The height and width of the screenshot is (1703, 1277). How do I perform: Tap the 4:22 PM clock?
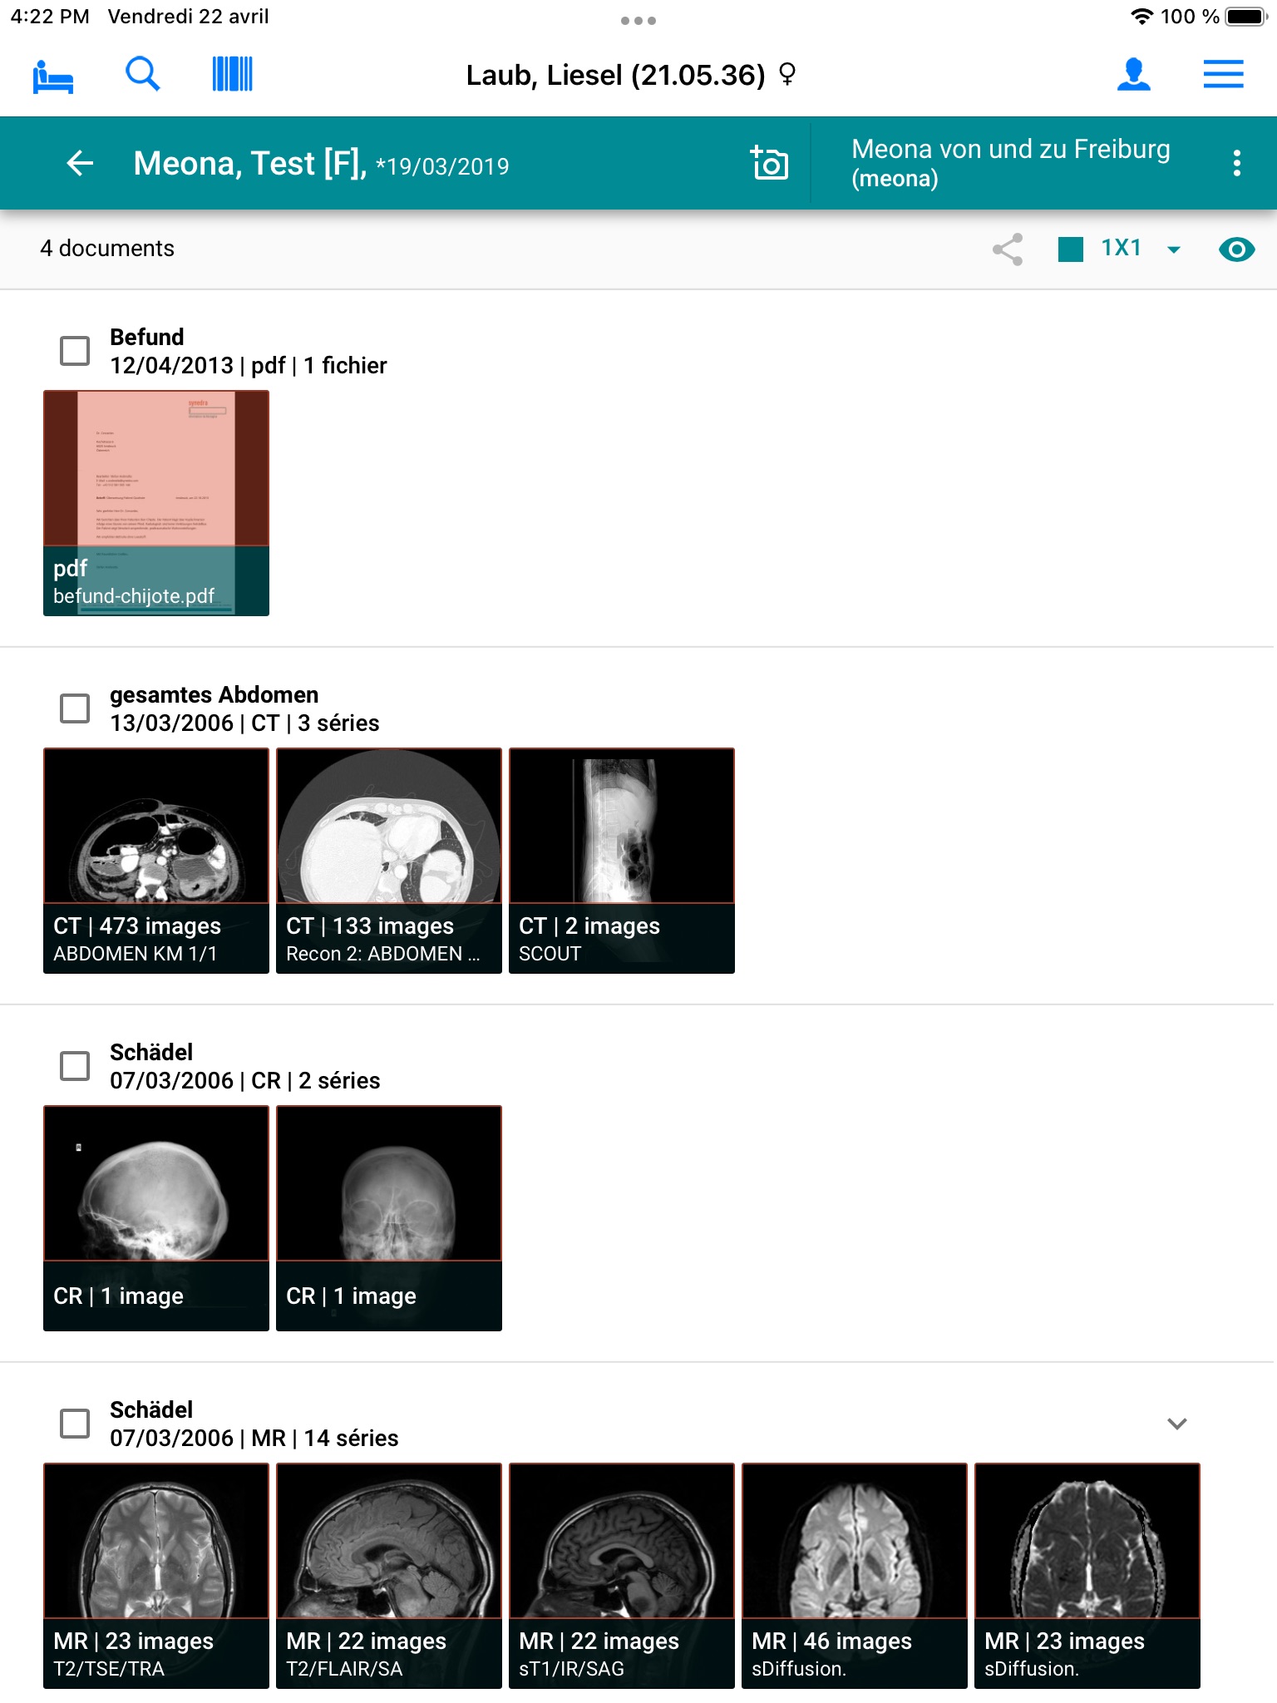click(x=50, y=17)
